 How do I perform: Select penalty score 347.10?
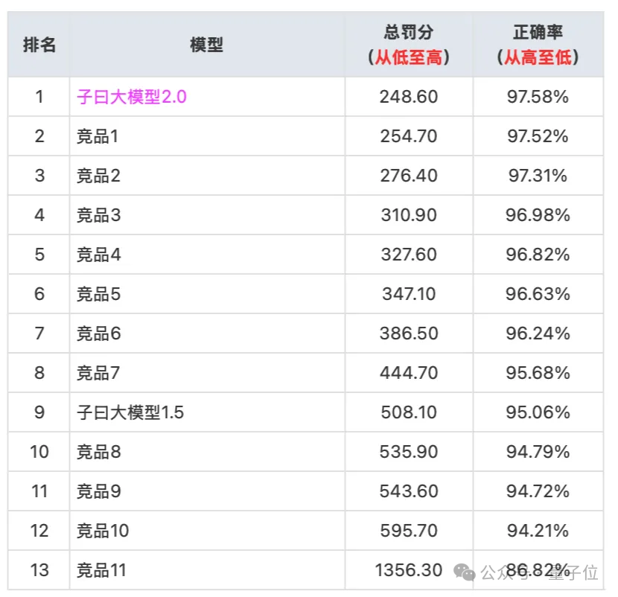click(409, 293)
